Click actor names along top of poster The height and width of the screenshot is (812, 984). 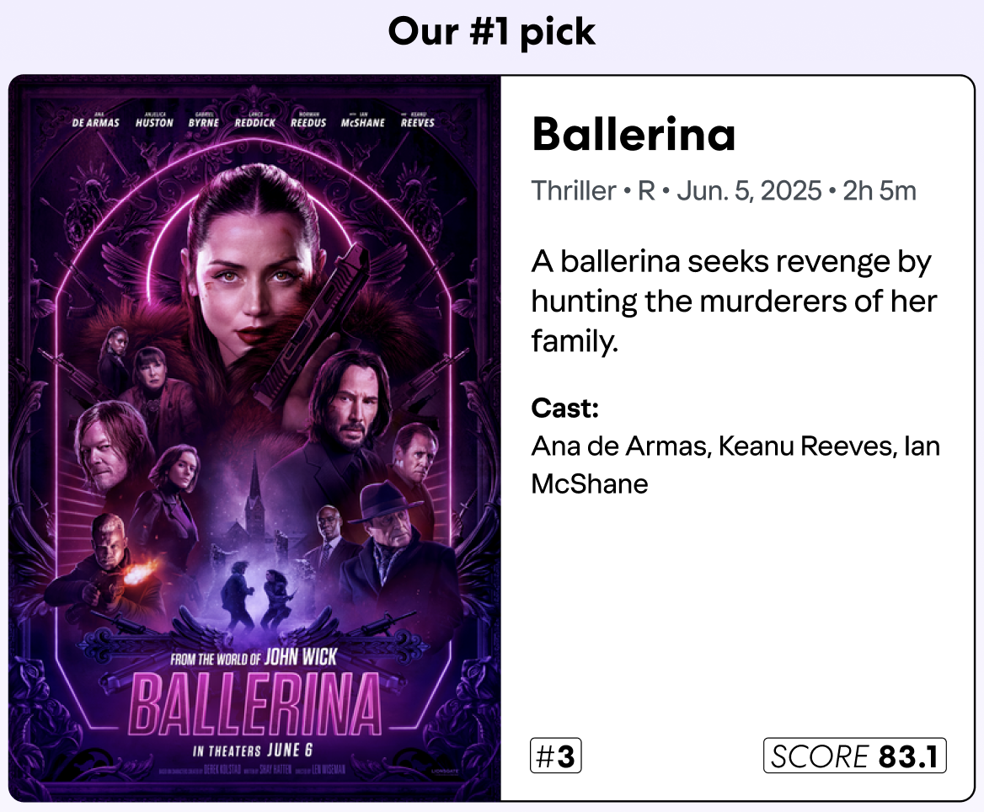click(x=254, y=122)
